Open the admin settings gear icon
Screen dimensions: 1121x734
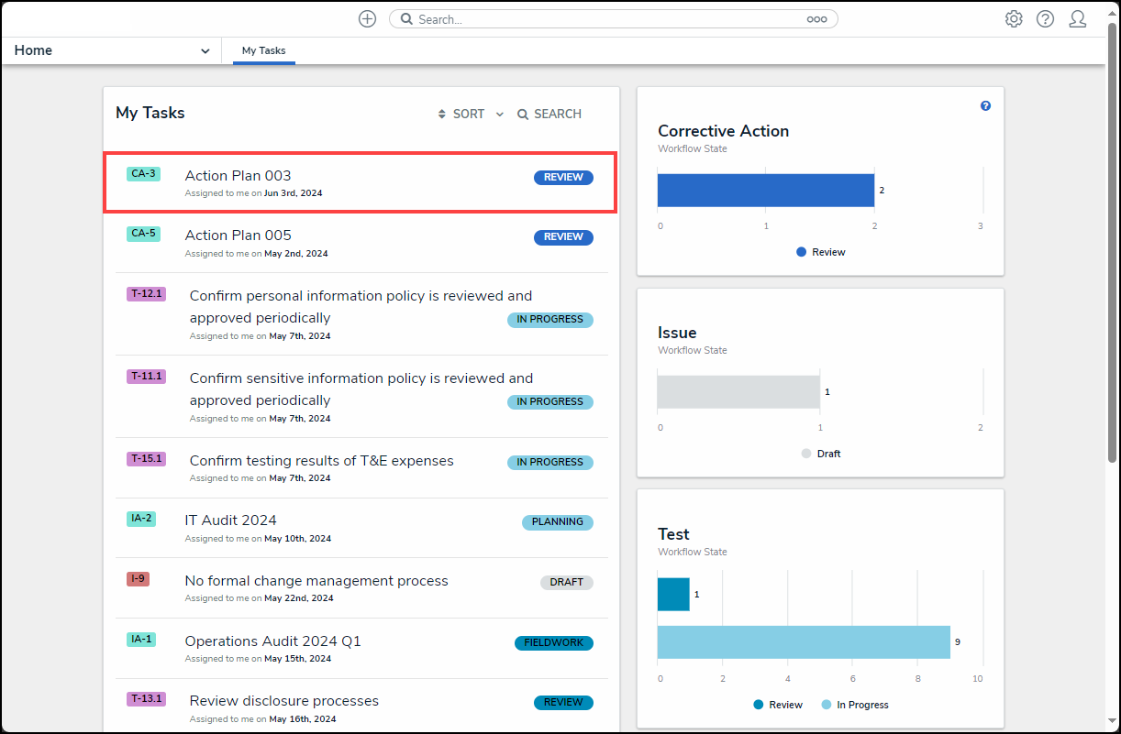(x=1014, y=19)
